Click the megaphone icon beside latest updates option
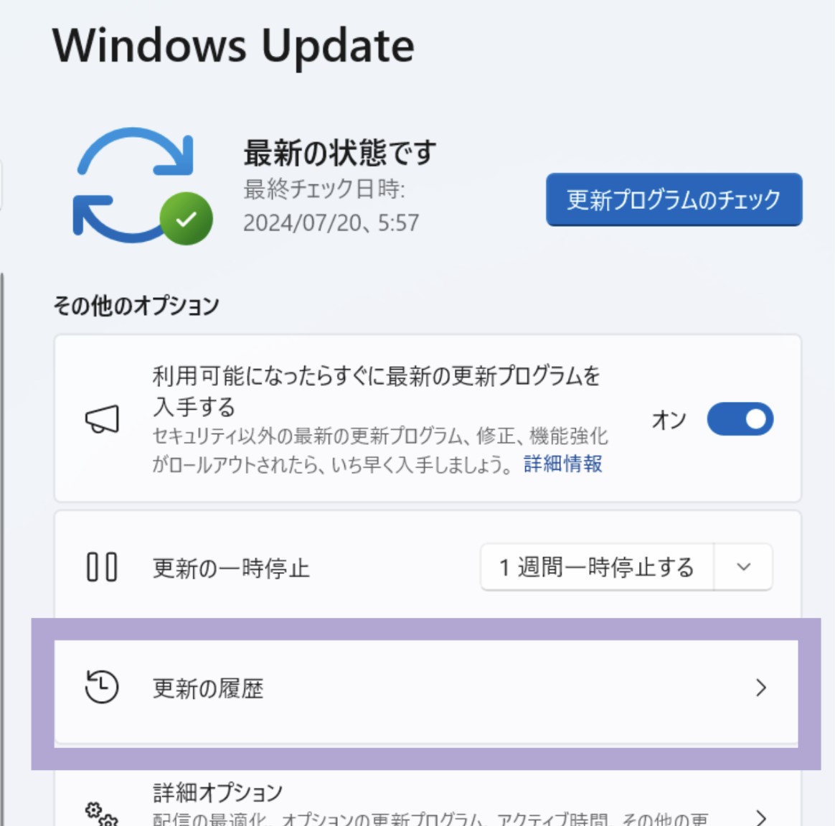This screenshot has width=835, height=826. pyautogui.click(x=103, y=419)
